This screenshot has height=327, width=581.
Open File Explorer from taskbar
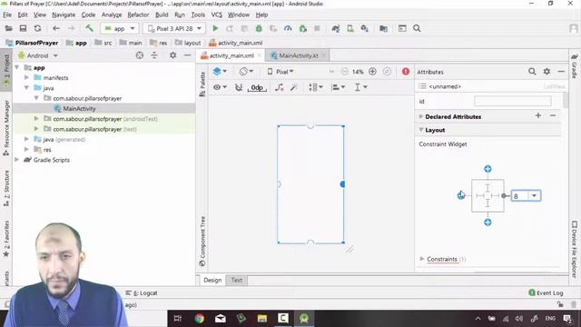coord(262,319)
